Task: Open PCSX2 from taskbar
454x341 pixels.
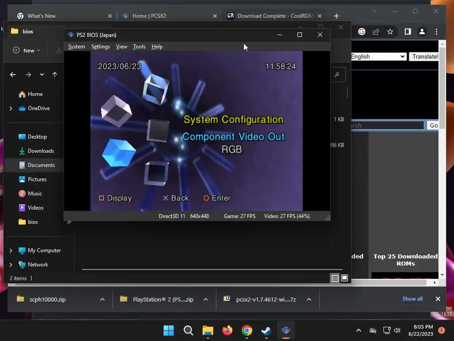Action: (286, 330)
